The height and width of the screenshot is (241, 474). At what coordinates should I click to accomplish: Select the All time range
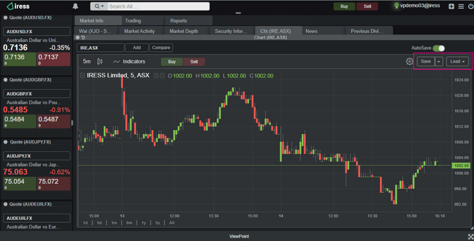172,223
